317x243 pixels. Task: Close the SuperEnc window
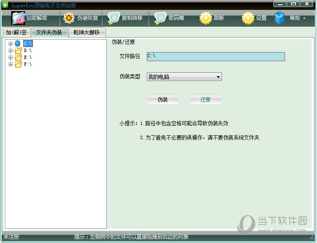pyautogui.click(x=307, y=4)
